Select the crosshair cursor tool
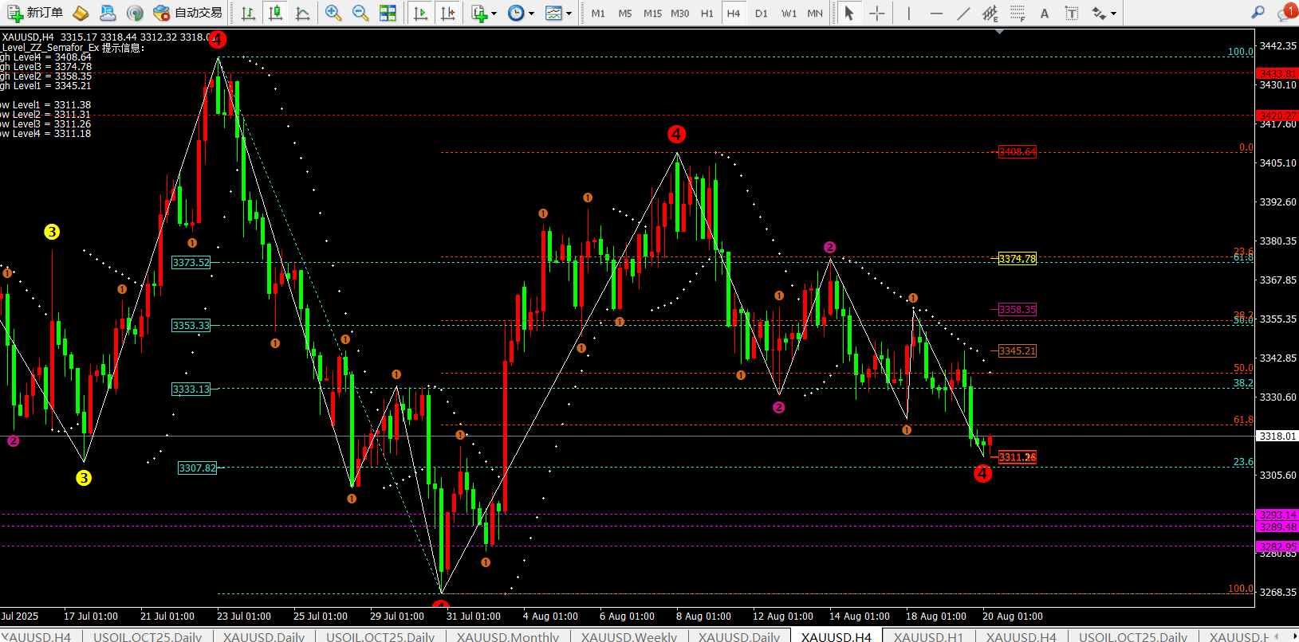Viewport: 1299px width, 642px height. pyautogui.click(x=876, y=13)
